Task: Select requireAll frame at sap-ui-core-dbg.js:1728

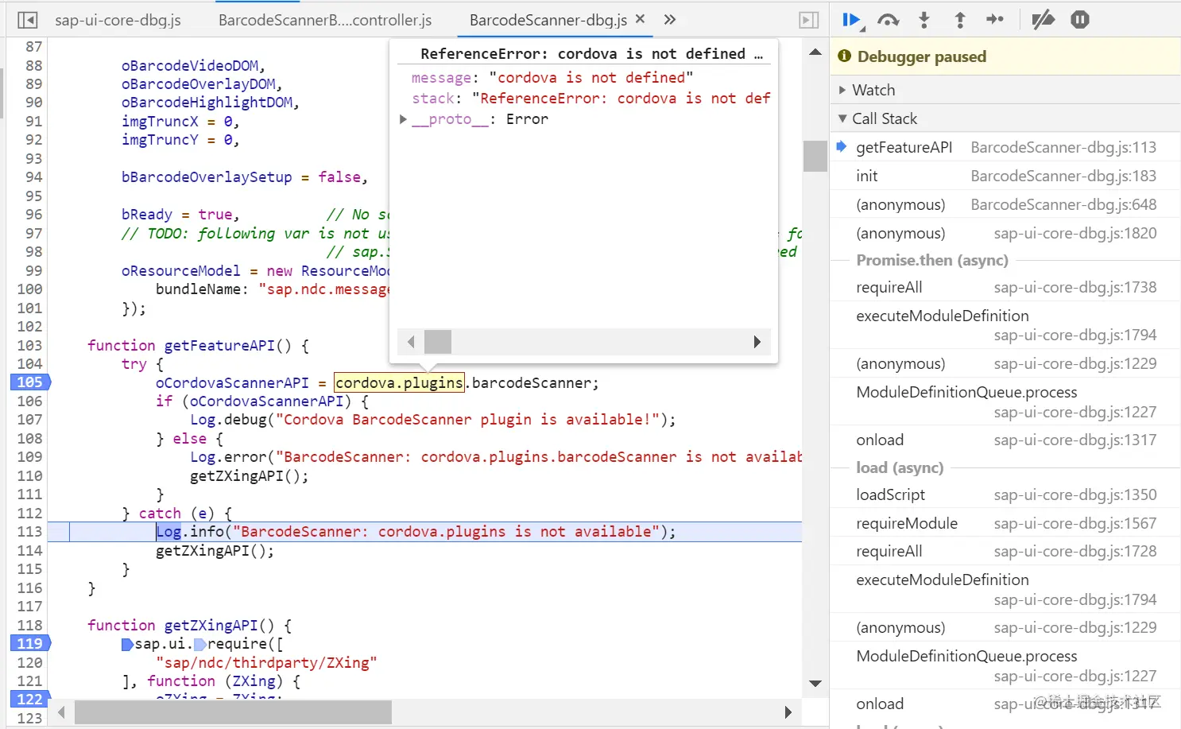Action: pos(1005,551)
